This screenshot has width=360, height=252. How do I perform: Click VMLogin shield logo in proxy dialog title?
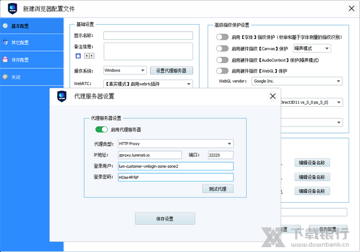(x=62, y=96)
